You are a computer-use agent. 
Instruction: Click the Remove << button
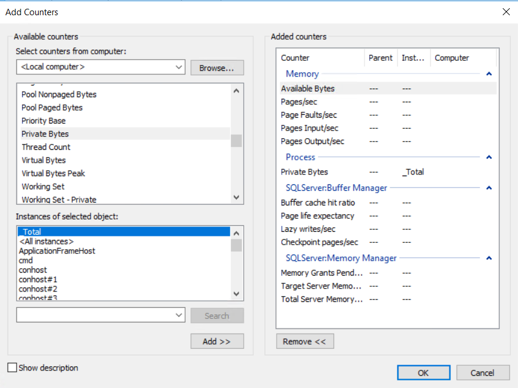point(305,341)
